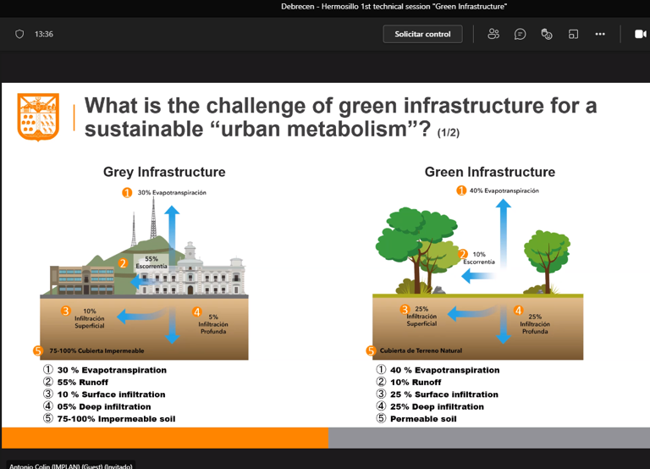Image resolution: width=650 pixels, height=469 pixels.
Task: Click the orange number 1 marker for 30% Evapotranspiración
Action: [x=127, y=192]
